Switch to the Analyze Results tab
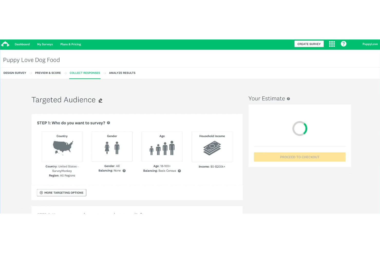This screenshot has width=380, height=253. [x=122, y=73]
